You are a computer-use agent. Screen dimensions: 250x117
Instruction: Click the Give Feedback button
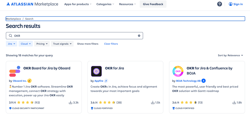tap(153, 4)
